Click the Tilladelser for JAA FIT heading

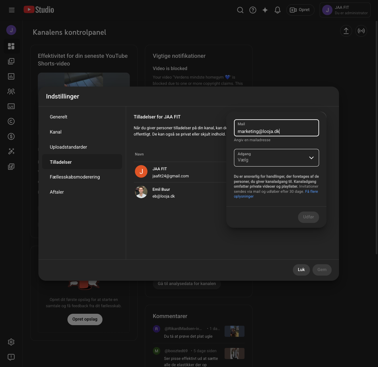click(157, 117)
